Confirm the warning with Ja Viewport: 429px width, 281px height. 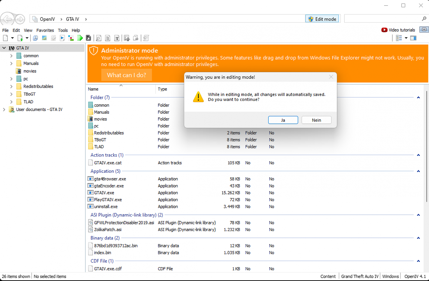[283, 120]
